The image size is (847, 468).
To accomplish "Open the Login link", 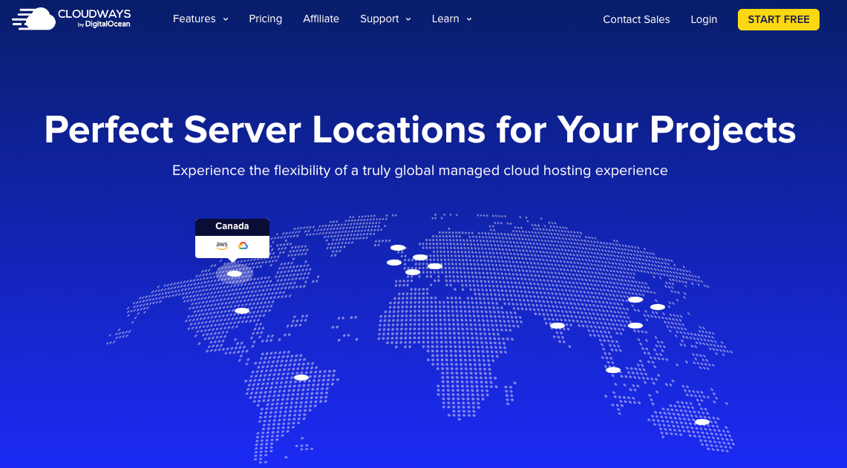I will coord(704,19).
